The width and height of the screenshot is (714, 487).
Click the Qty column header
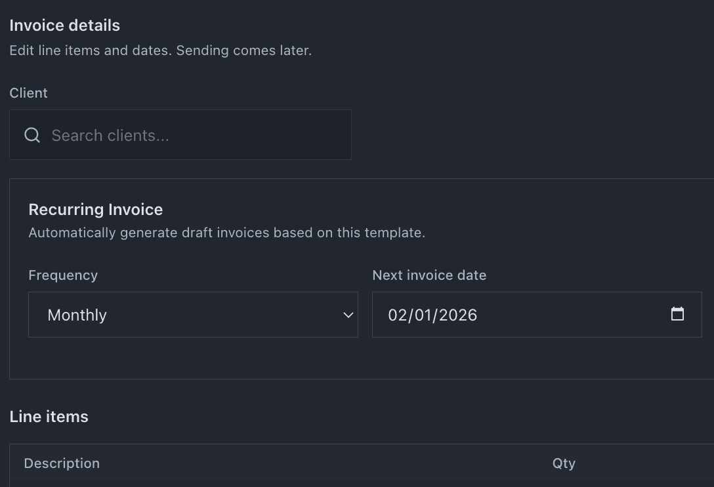click(x=564, y=463)
